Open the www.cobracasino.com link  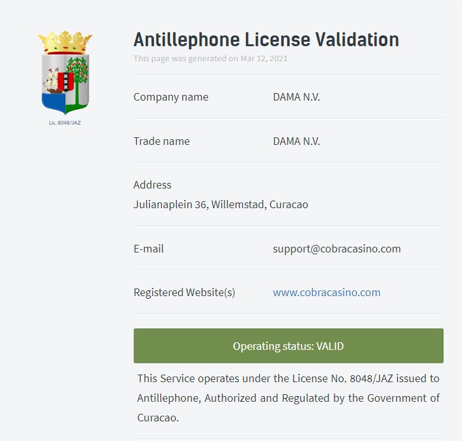326,292
